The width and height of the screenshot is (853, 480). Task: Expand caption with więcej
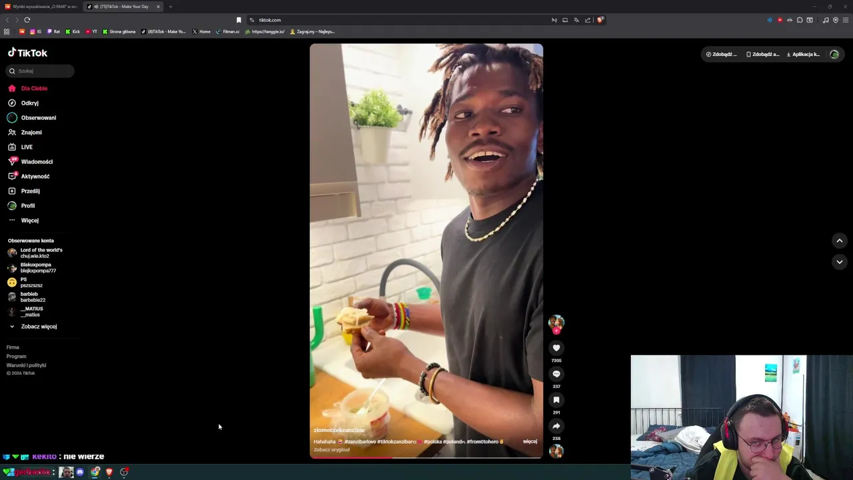(x=530, y=441)
